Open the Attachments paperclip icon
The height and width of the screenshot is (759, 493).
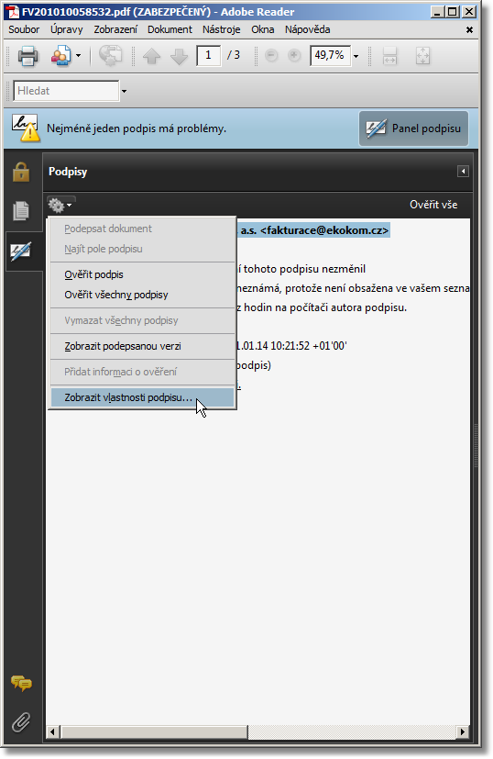point(21,722)
